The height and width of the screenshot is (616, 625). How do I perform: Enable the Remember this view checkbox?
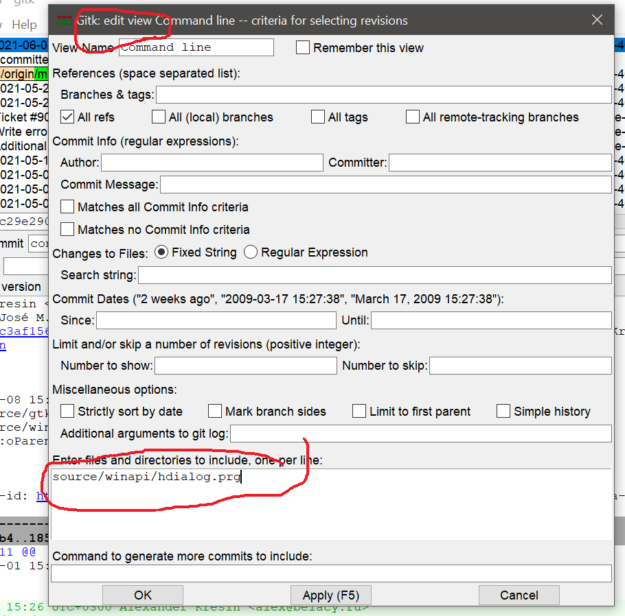tap(303, 48)
